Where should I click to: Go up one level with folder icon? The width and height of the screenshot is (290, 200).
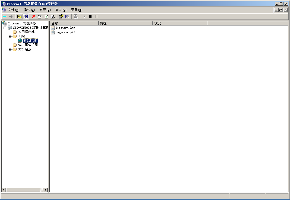click(x=19, y=17)
